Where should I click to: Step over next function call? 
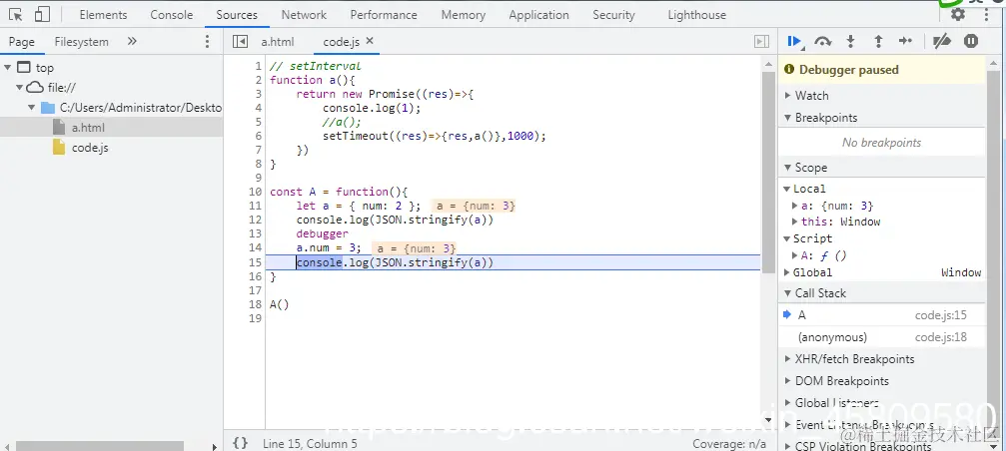click(822, 42)
